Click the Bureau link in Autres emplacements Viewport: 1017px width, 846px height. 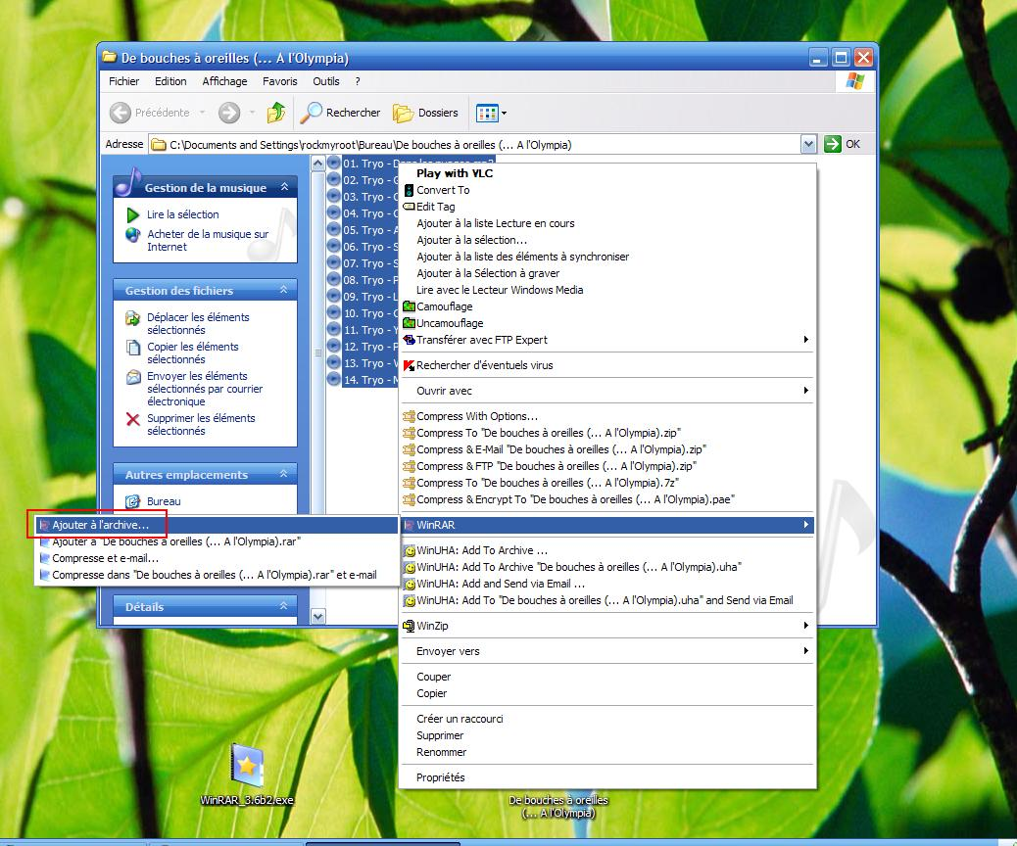pyautogui.click(x=164, y=501)
